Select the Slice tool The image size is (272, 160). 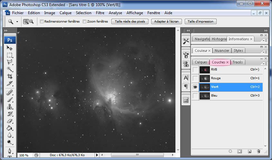pos(10,83)
